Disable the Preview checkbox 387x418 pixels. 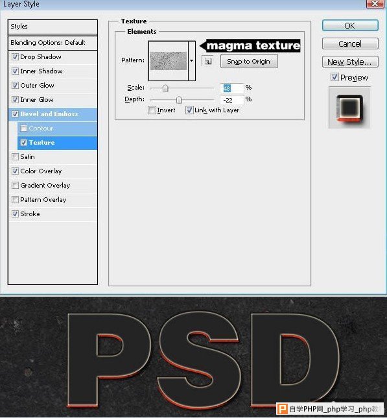click(334, 77)
